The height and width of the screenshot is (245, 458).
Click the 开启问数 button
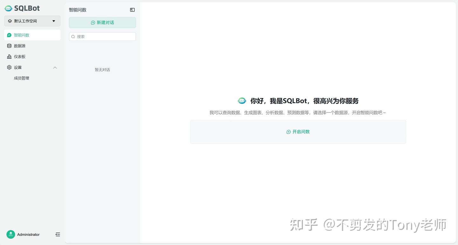click(298, 132)
